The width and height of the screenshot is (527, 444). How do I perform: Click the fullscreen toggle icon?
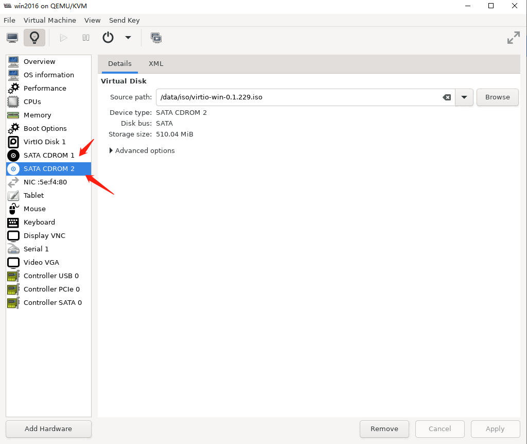coord(513,38)
